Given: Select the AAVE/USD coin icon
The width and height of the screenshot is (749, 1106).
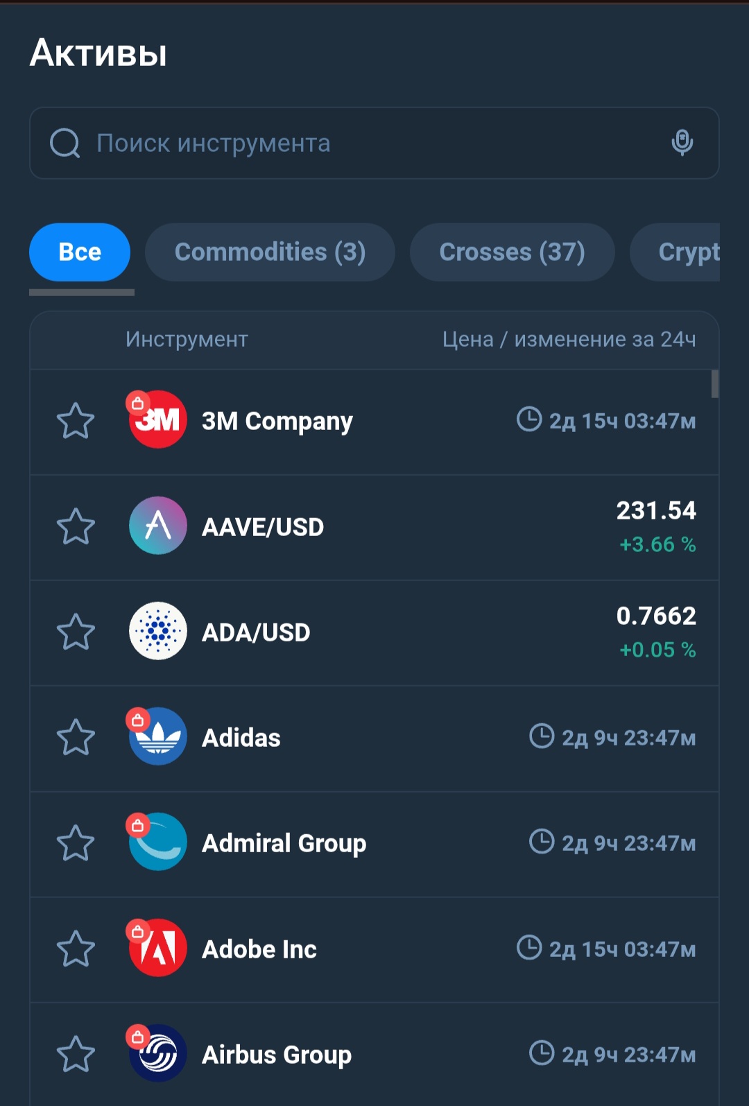Looking at the screenshot, I should click(158, 526).
